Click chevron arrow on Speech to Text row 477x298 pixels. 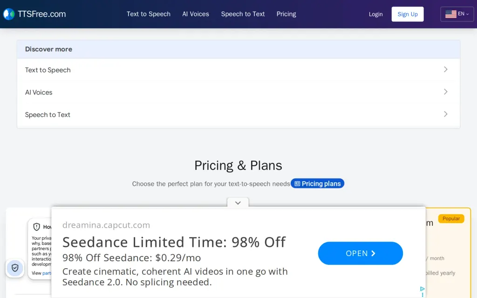445,114
